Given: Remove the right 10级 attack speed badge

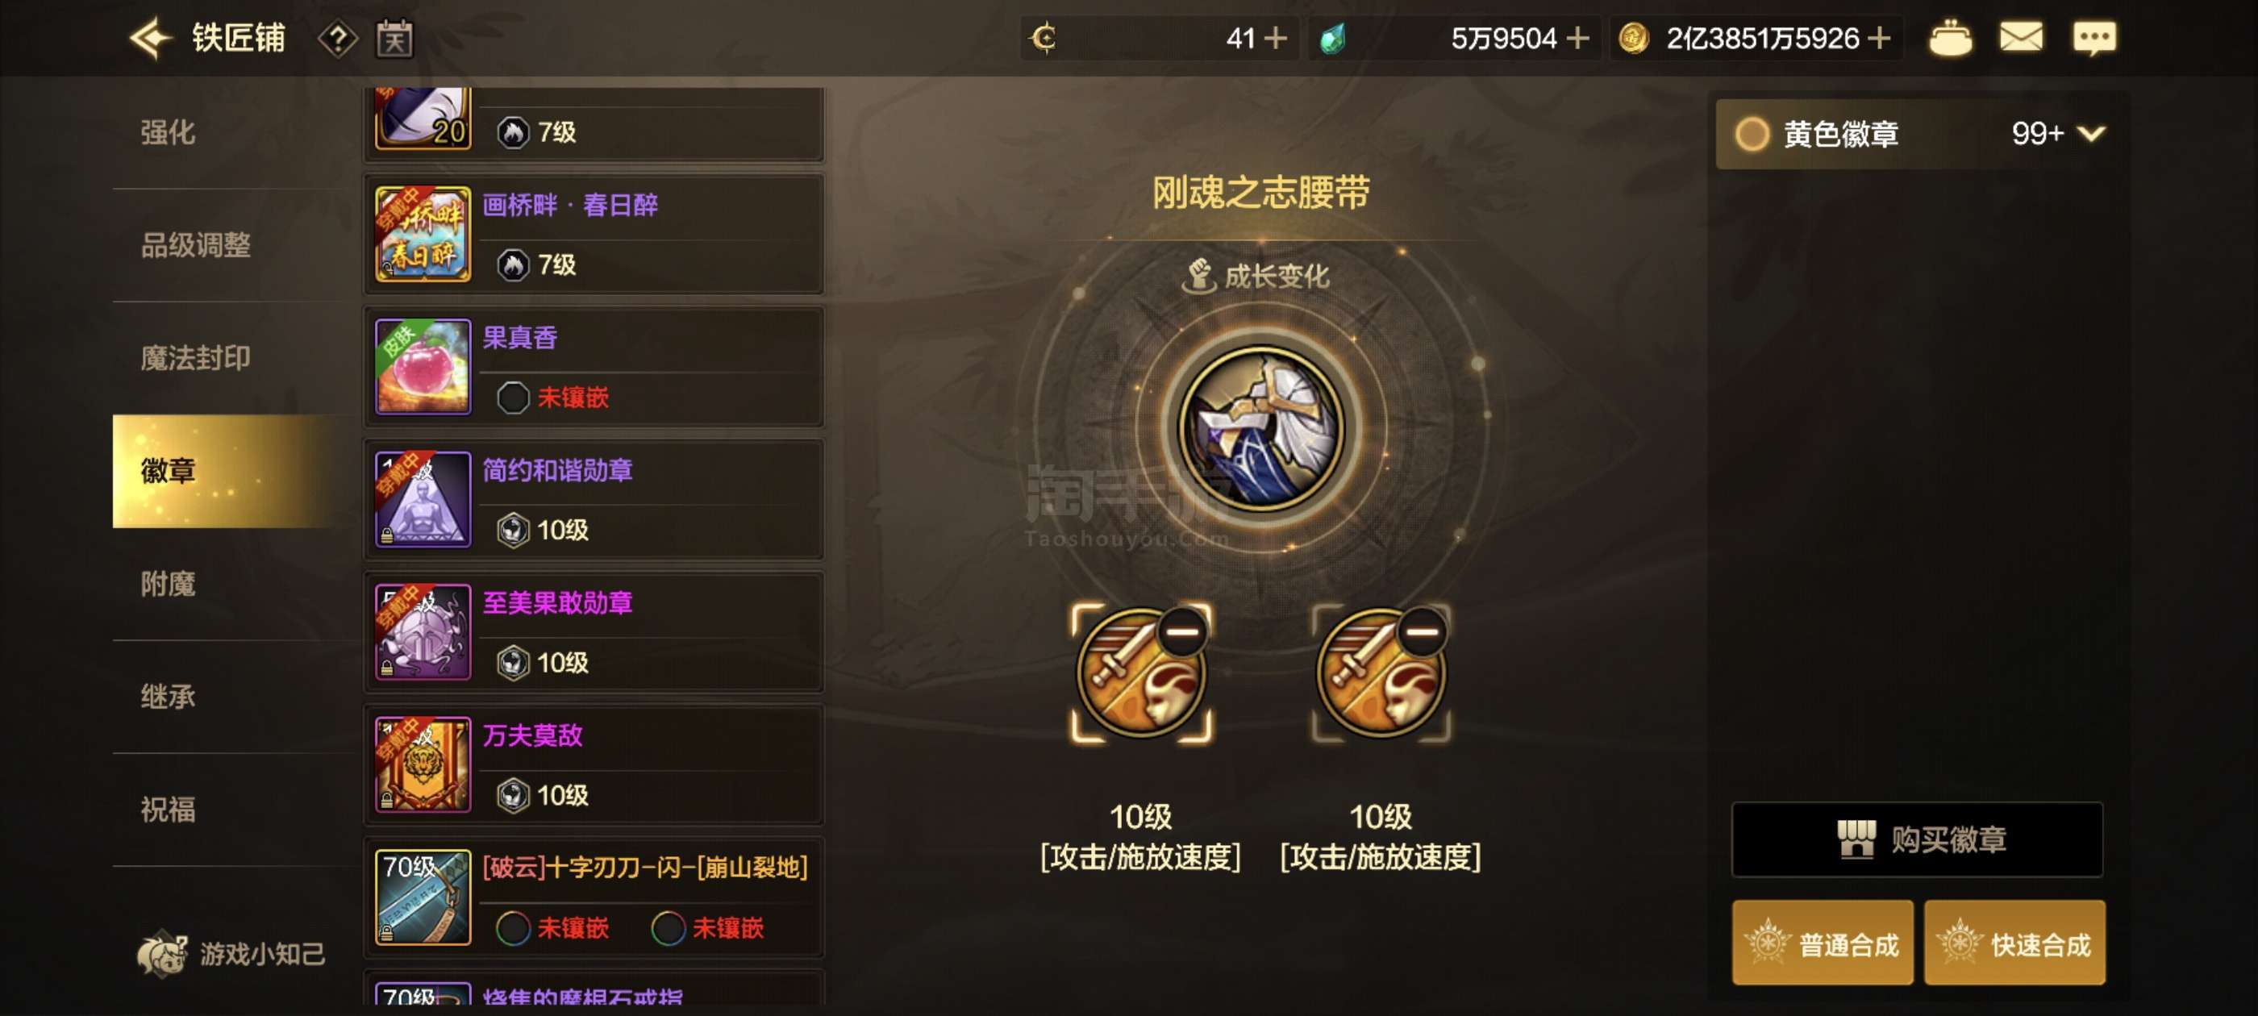Looking at the screenshot, I should (x=1422, y=631).
